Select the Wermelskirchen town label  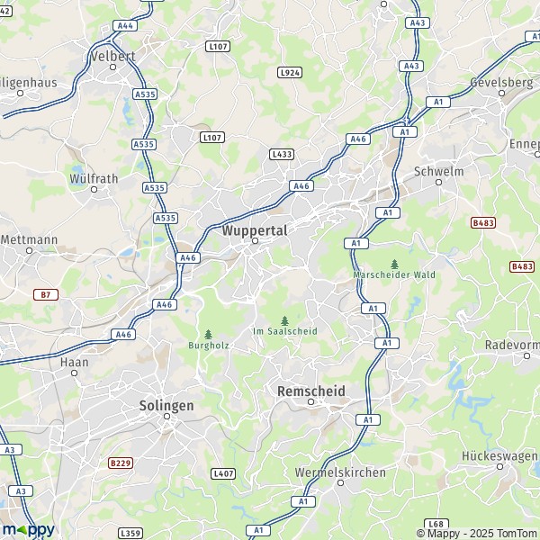340,472
